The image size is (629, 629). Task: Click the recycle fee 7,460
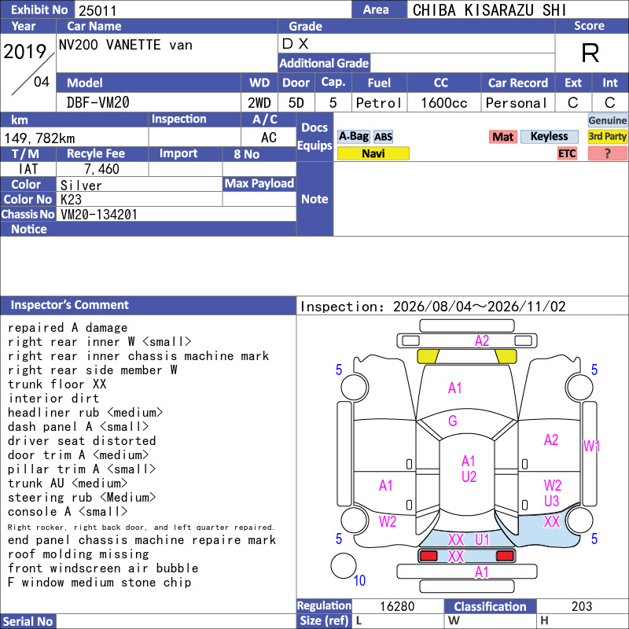coord(101,169)
